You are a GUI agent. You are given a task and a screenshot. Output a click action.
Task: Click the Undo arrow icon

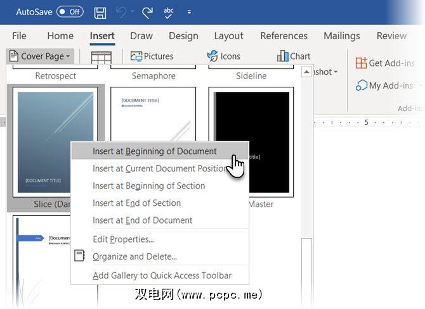coord(121,13)
